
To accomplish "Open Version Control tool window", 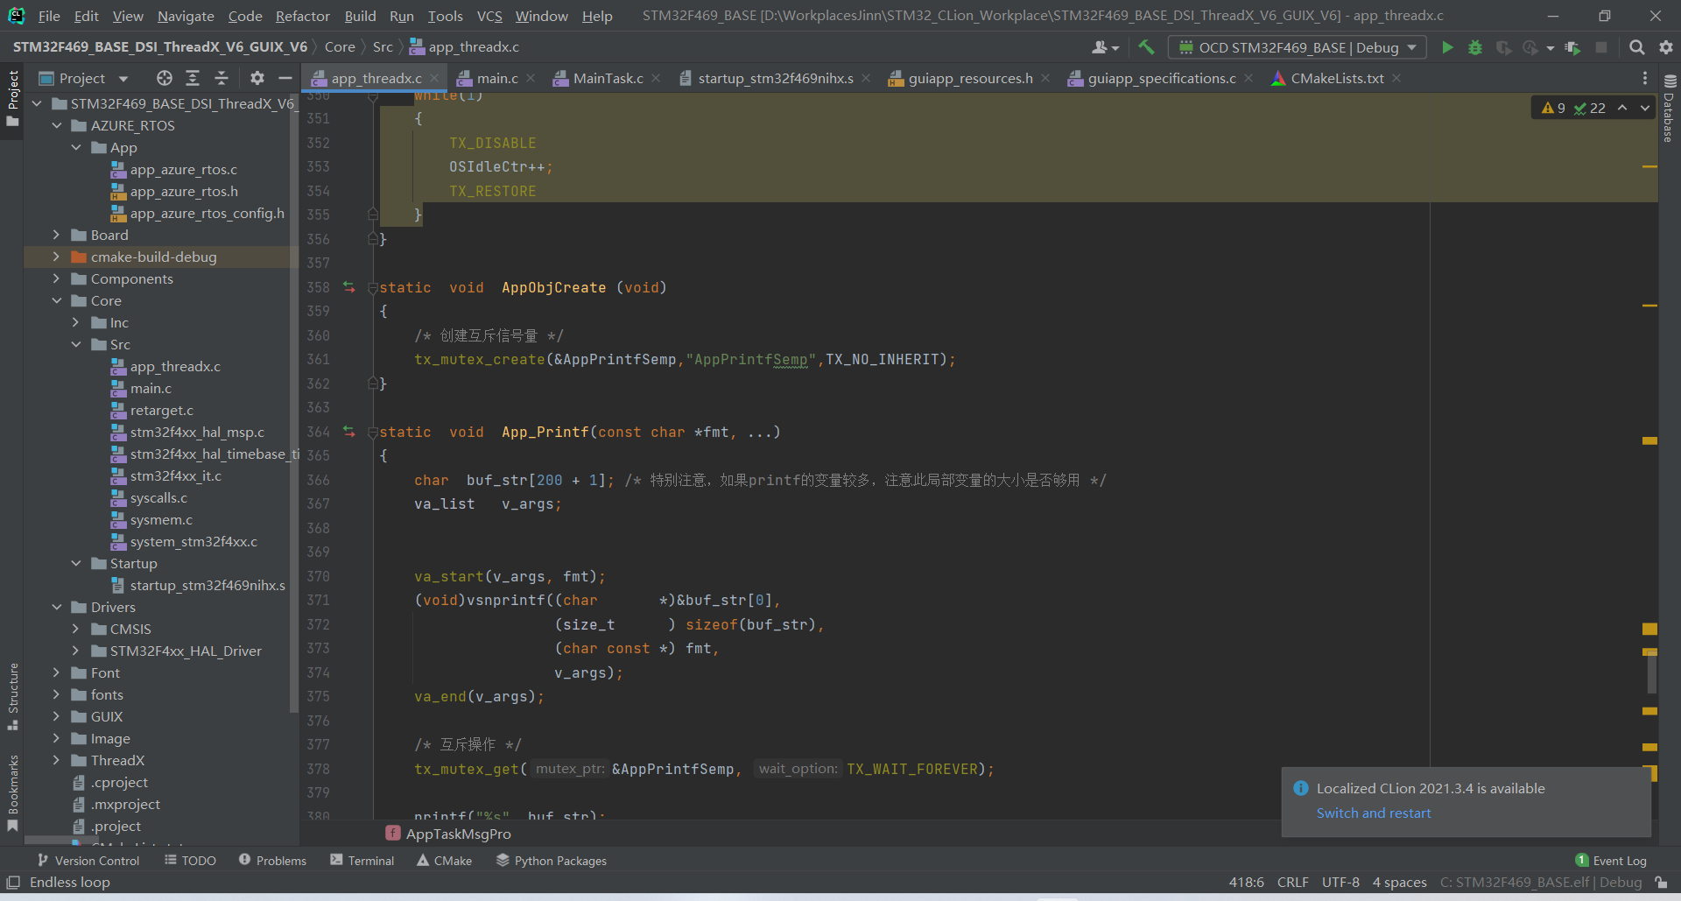I will coord(88,861).
